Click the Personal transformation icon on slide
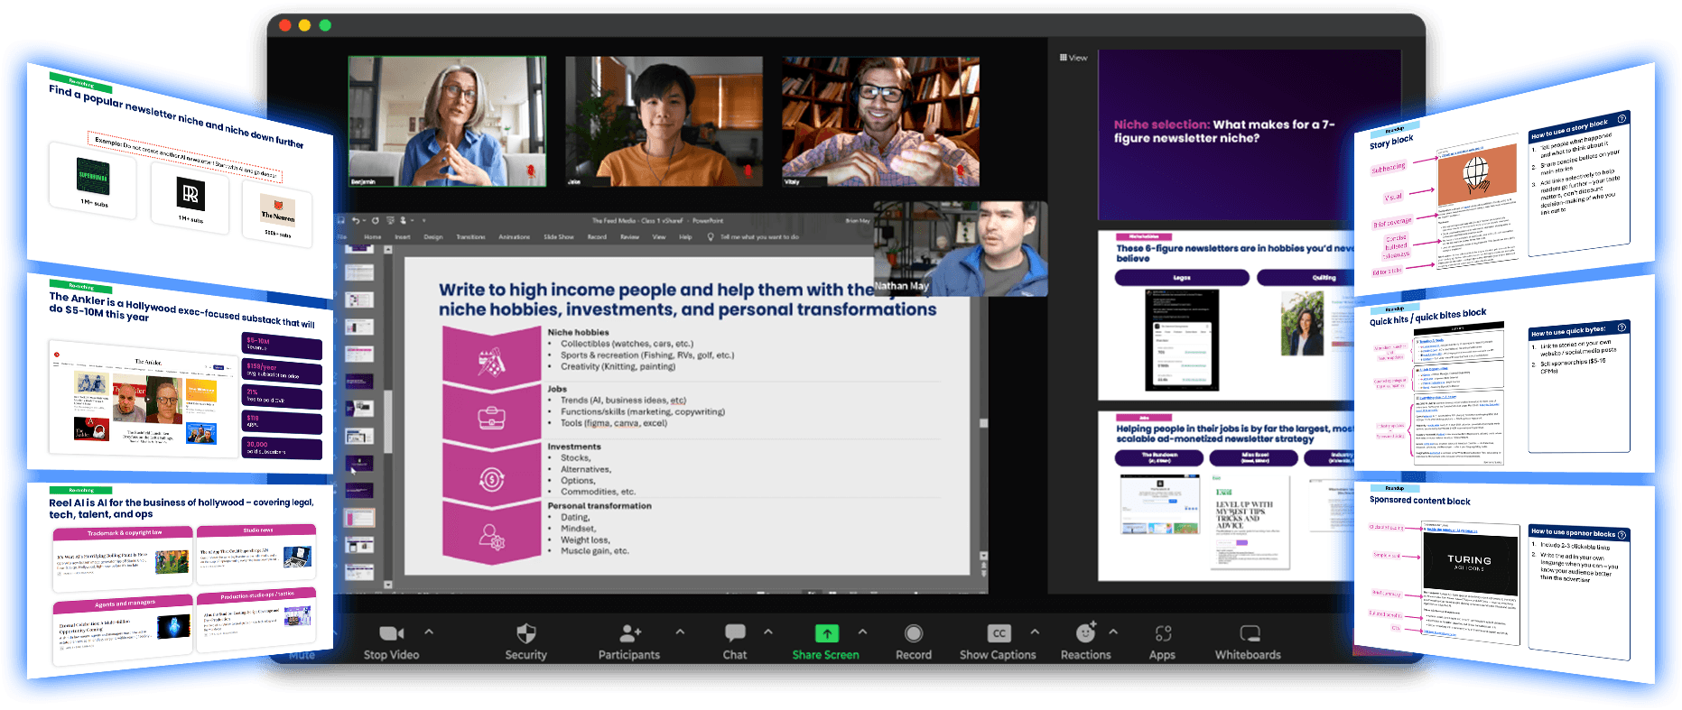Screen dimensions: 1682x710 [x=491, y=538]
